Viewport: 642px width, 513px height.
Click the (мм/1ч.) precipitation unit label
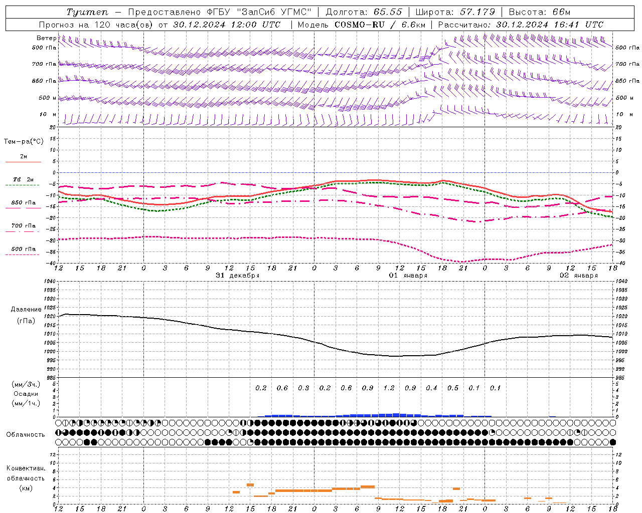pyautogui.click(x=26, y=403)
